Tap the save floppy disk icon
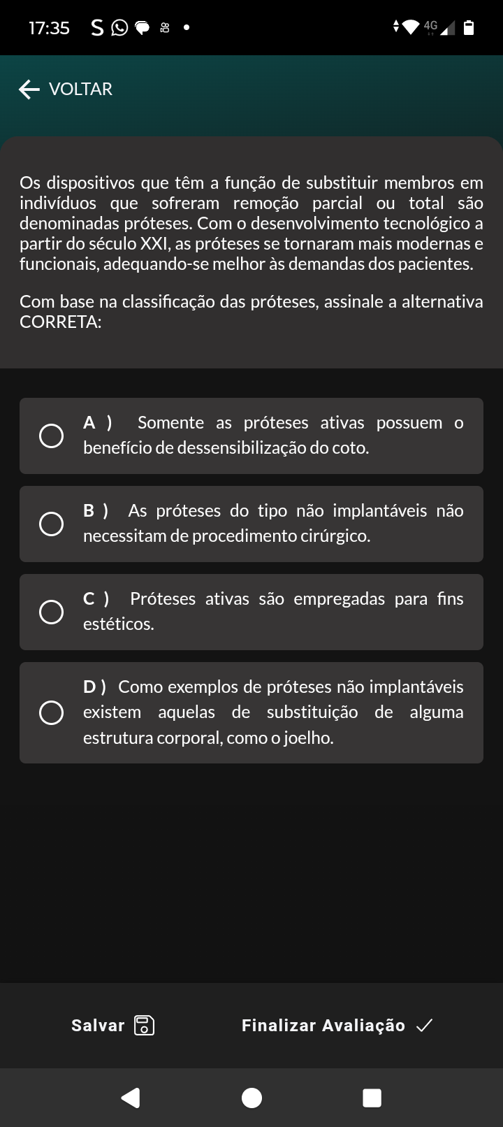Viewport: 503px width, 1127px height. point(144,1025)
